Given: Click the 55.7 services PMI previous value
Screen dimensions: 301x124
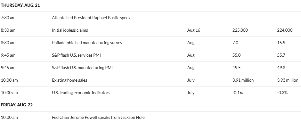Looking at the screenshot, I should (281, 55).
